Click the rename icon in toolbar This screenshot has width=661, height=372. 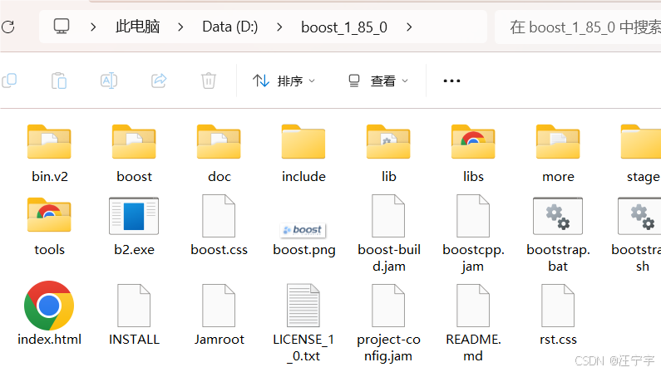[x=109, y=81]
